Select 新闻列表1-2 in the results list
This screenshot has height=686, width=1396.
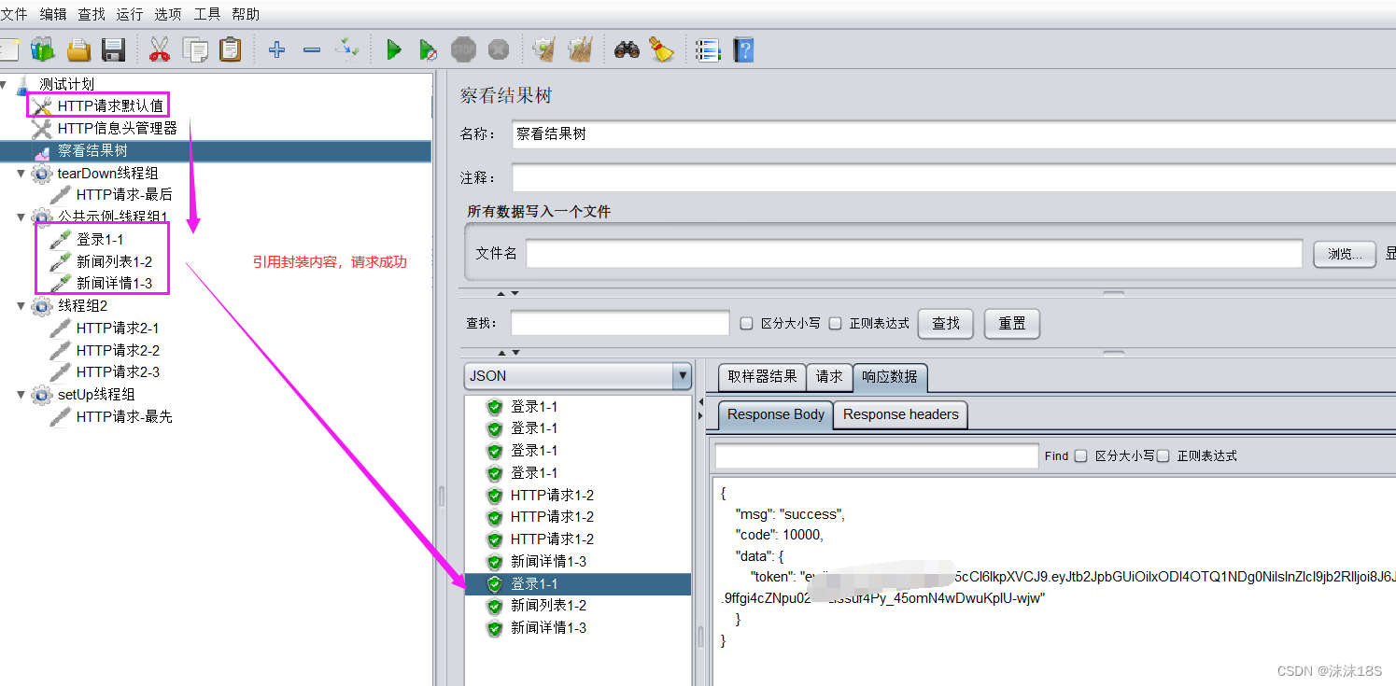click(548, 606)
